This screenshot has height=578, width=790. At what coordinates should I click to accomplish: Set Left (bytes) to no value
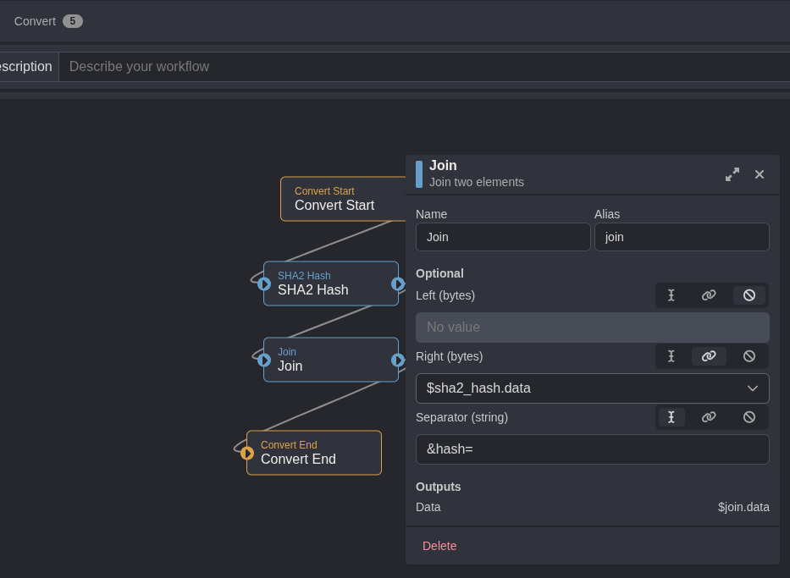(x=749, y=295)
